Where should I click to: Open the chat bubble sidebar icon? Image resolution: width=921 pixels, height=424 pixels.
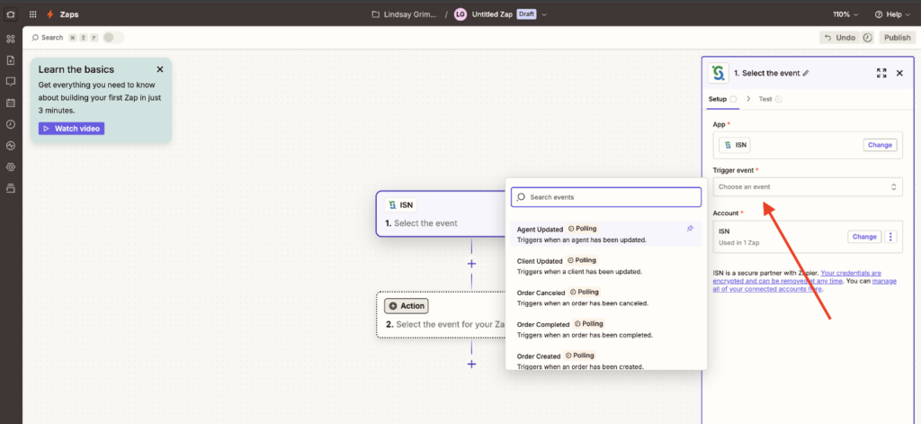tap(11, 82)
